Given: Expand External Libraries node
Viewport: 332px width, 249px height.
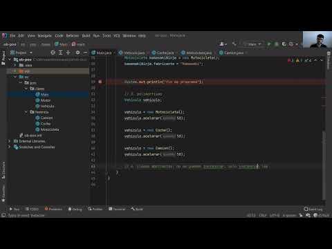Looking at the screenshot, I should pyautogui.click(x=10, y=141).
